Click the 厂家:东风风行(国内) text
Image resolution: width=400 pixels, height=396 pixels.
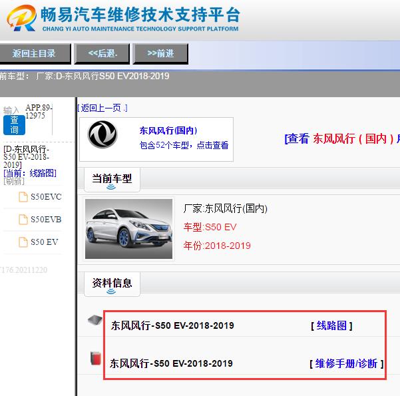click(x=225, y=208)
